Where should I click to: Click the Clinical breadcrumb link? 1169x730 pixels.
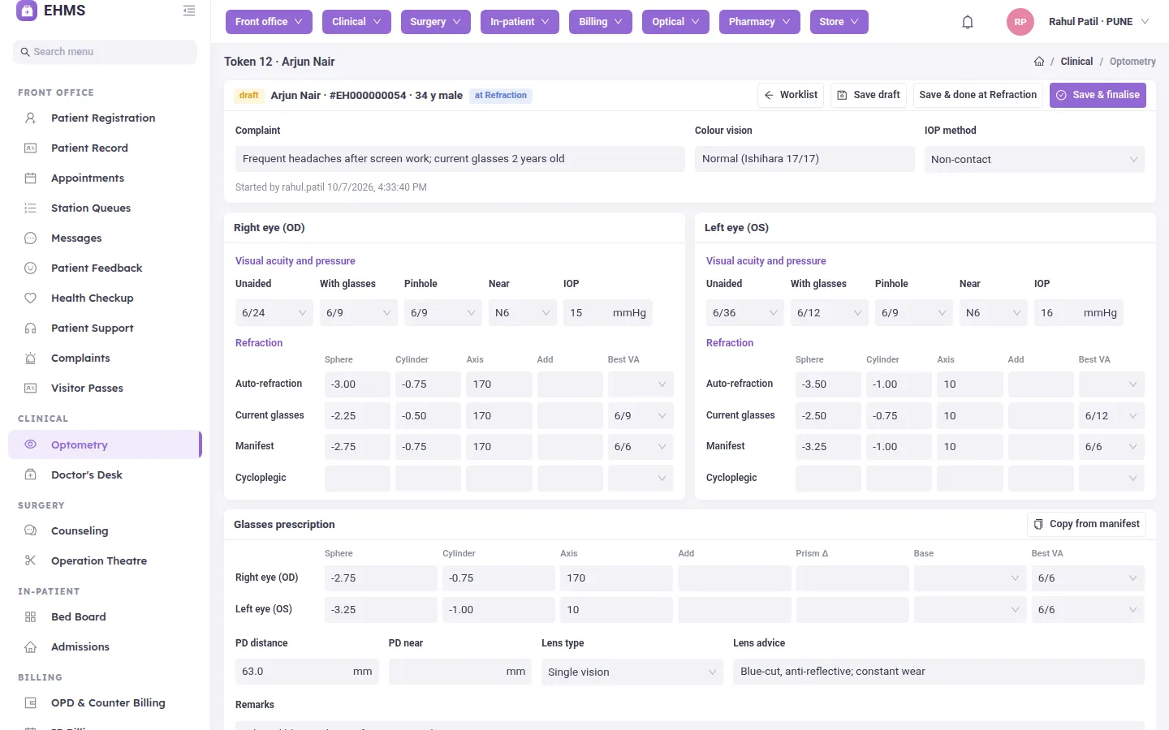[1076, 62]
